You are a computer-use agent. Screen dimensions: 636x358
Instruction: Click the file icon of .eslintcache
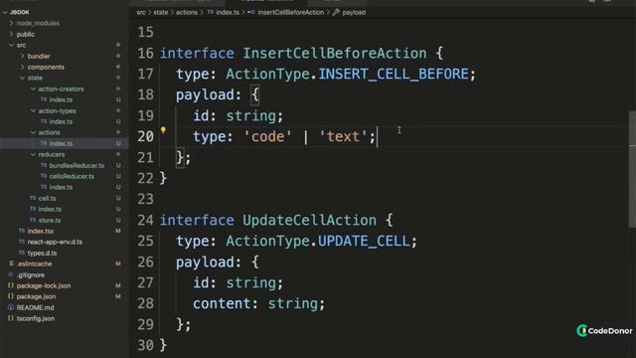11,264
